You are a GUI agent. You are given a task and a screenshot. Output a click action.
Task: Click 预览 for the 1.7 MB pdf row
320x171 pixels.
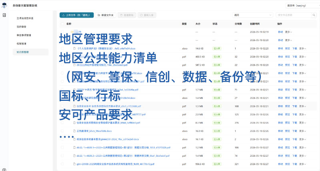[x=287, y=90]
